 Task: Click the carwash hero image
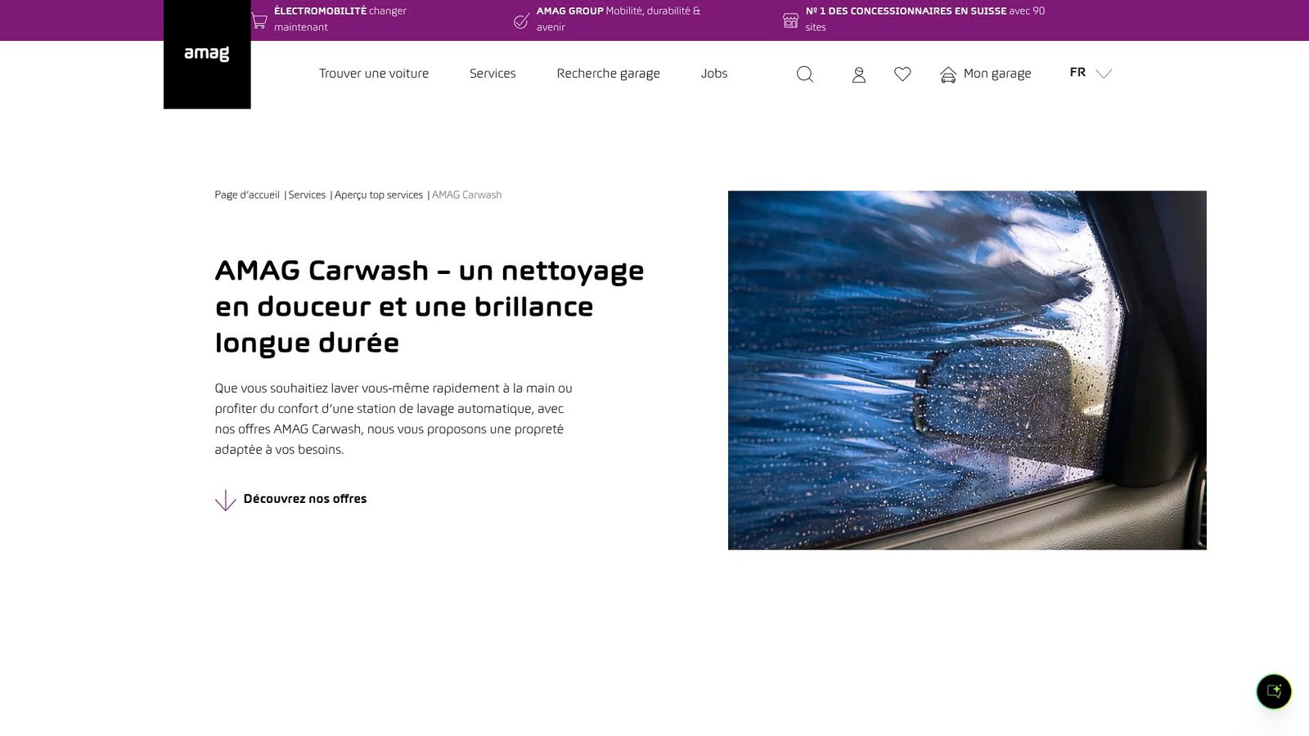click(x=966, y=369)
